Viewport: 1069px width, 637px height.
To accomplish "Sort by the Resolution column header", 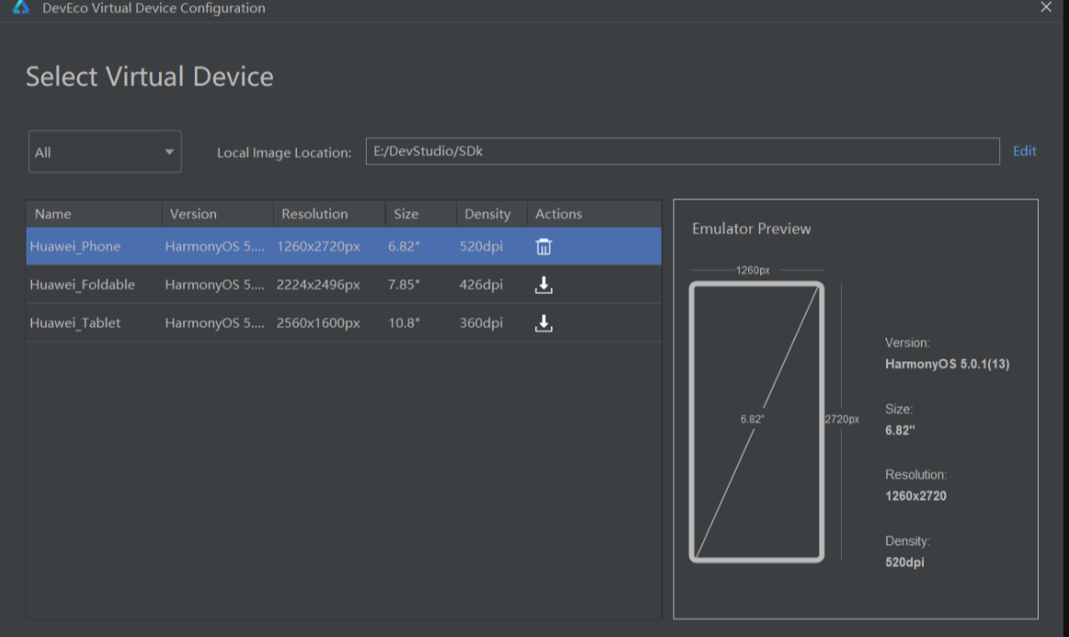I will (329, 213).
